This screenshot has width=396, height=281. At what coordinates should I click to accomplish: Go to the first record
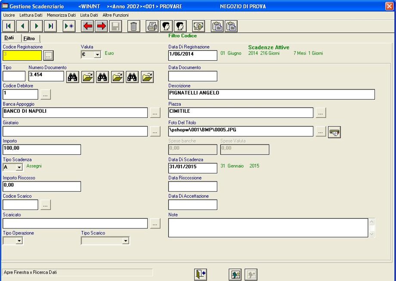pos(9,26)
